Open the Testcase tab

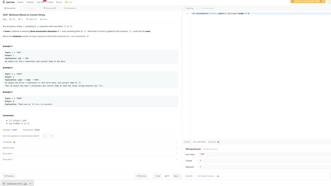point(187,142)
